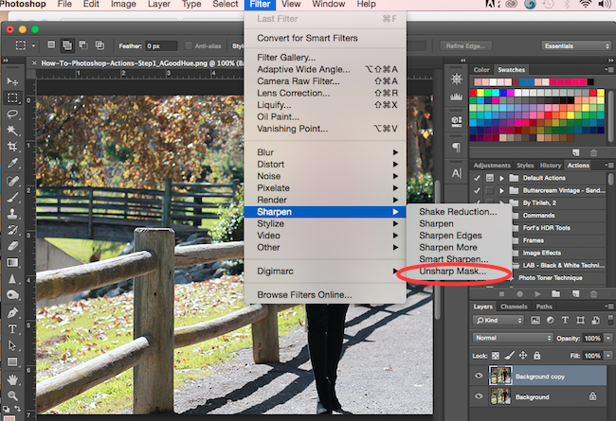Open the Histogram panel icon
This screenshot has height=421, width=616.
456,96
